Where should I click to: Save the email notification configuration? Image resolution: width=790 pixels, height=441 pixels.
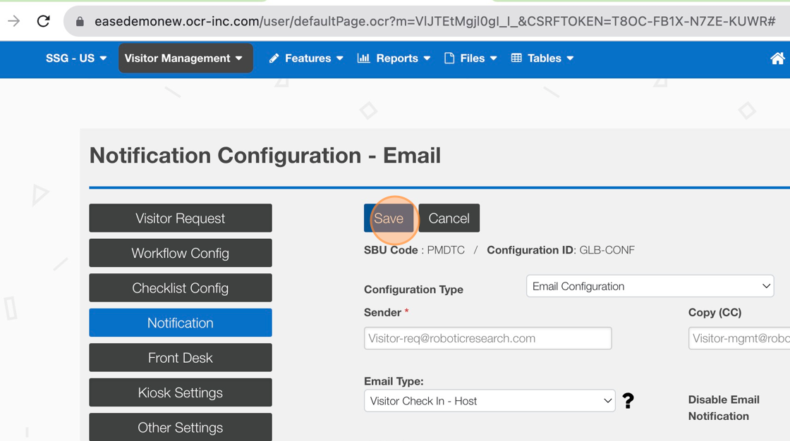[x=389, y=218]
